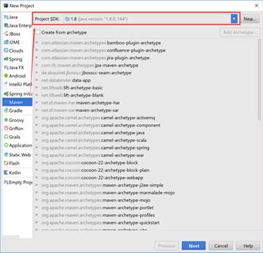This screenshot has height=253, width=263.
Task: Click the Next button
Action: tap(193, 246)
